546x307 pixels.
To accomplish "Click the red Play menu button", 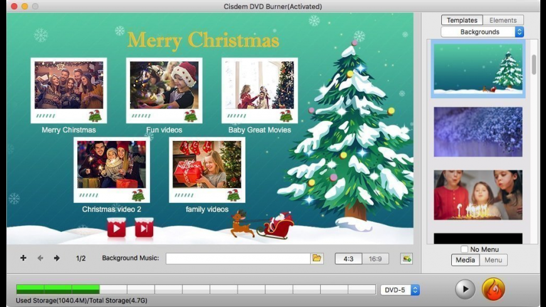I will click(x=116, y=227).
